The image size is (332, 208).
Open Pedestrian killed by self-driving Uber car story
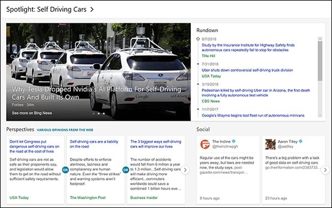click(256, 93)
